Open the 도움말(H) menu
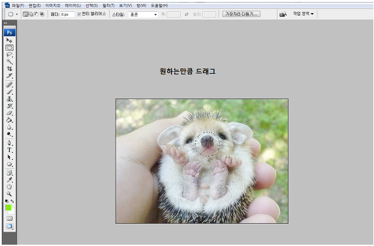This screenshot has height=246, width=374. (159, 5)
